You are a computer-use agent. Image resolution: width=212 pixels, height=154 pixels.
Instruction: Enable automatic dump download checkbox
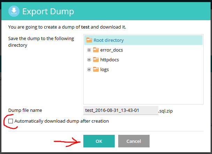[11, 121]
